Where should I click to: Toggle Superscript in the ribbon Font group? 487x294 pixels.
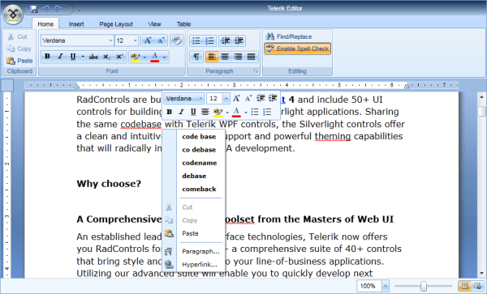pos(120,57)
